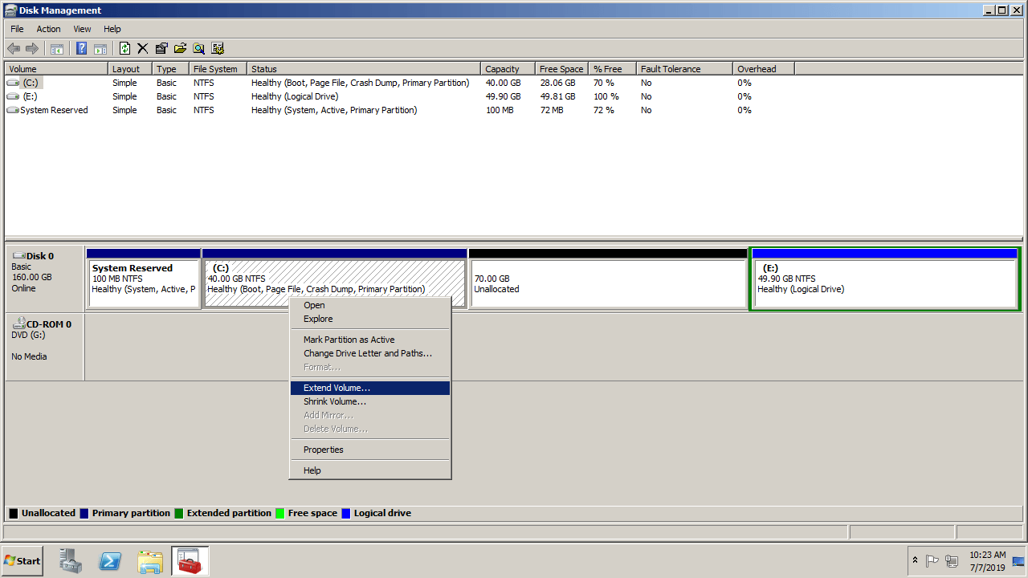Choose Extend Volume from the context menu
Viewport: 1028px width, 578px height.
tap(337, 388)
